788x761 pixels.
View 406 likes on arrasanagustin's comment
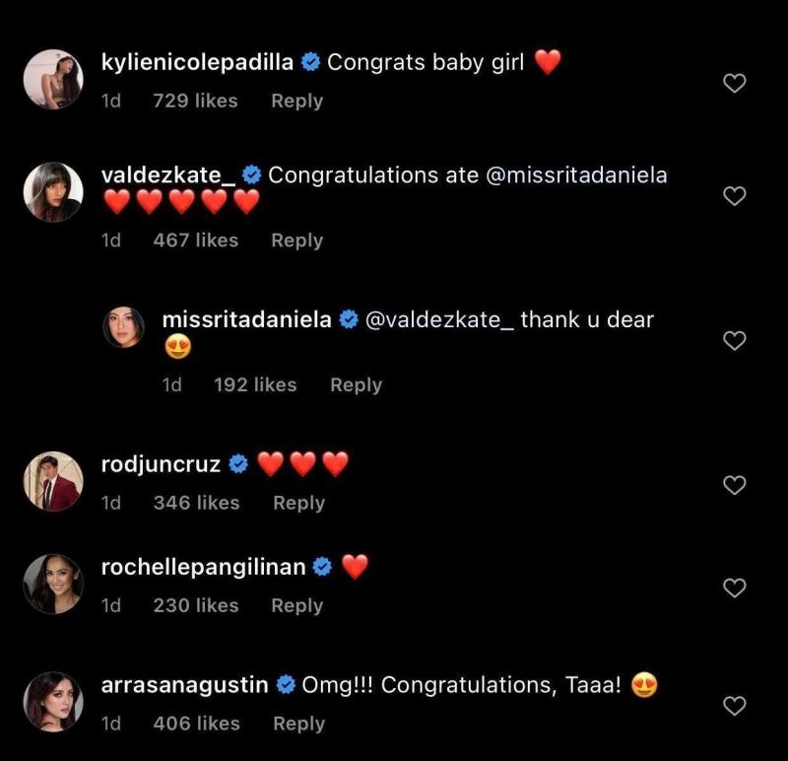pos(196,724)
